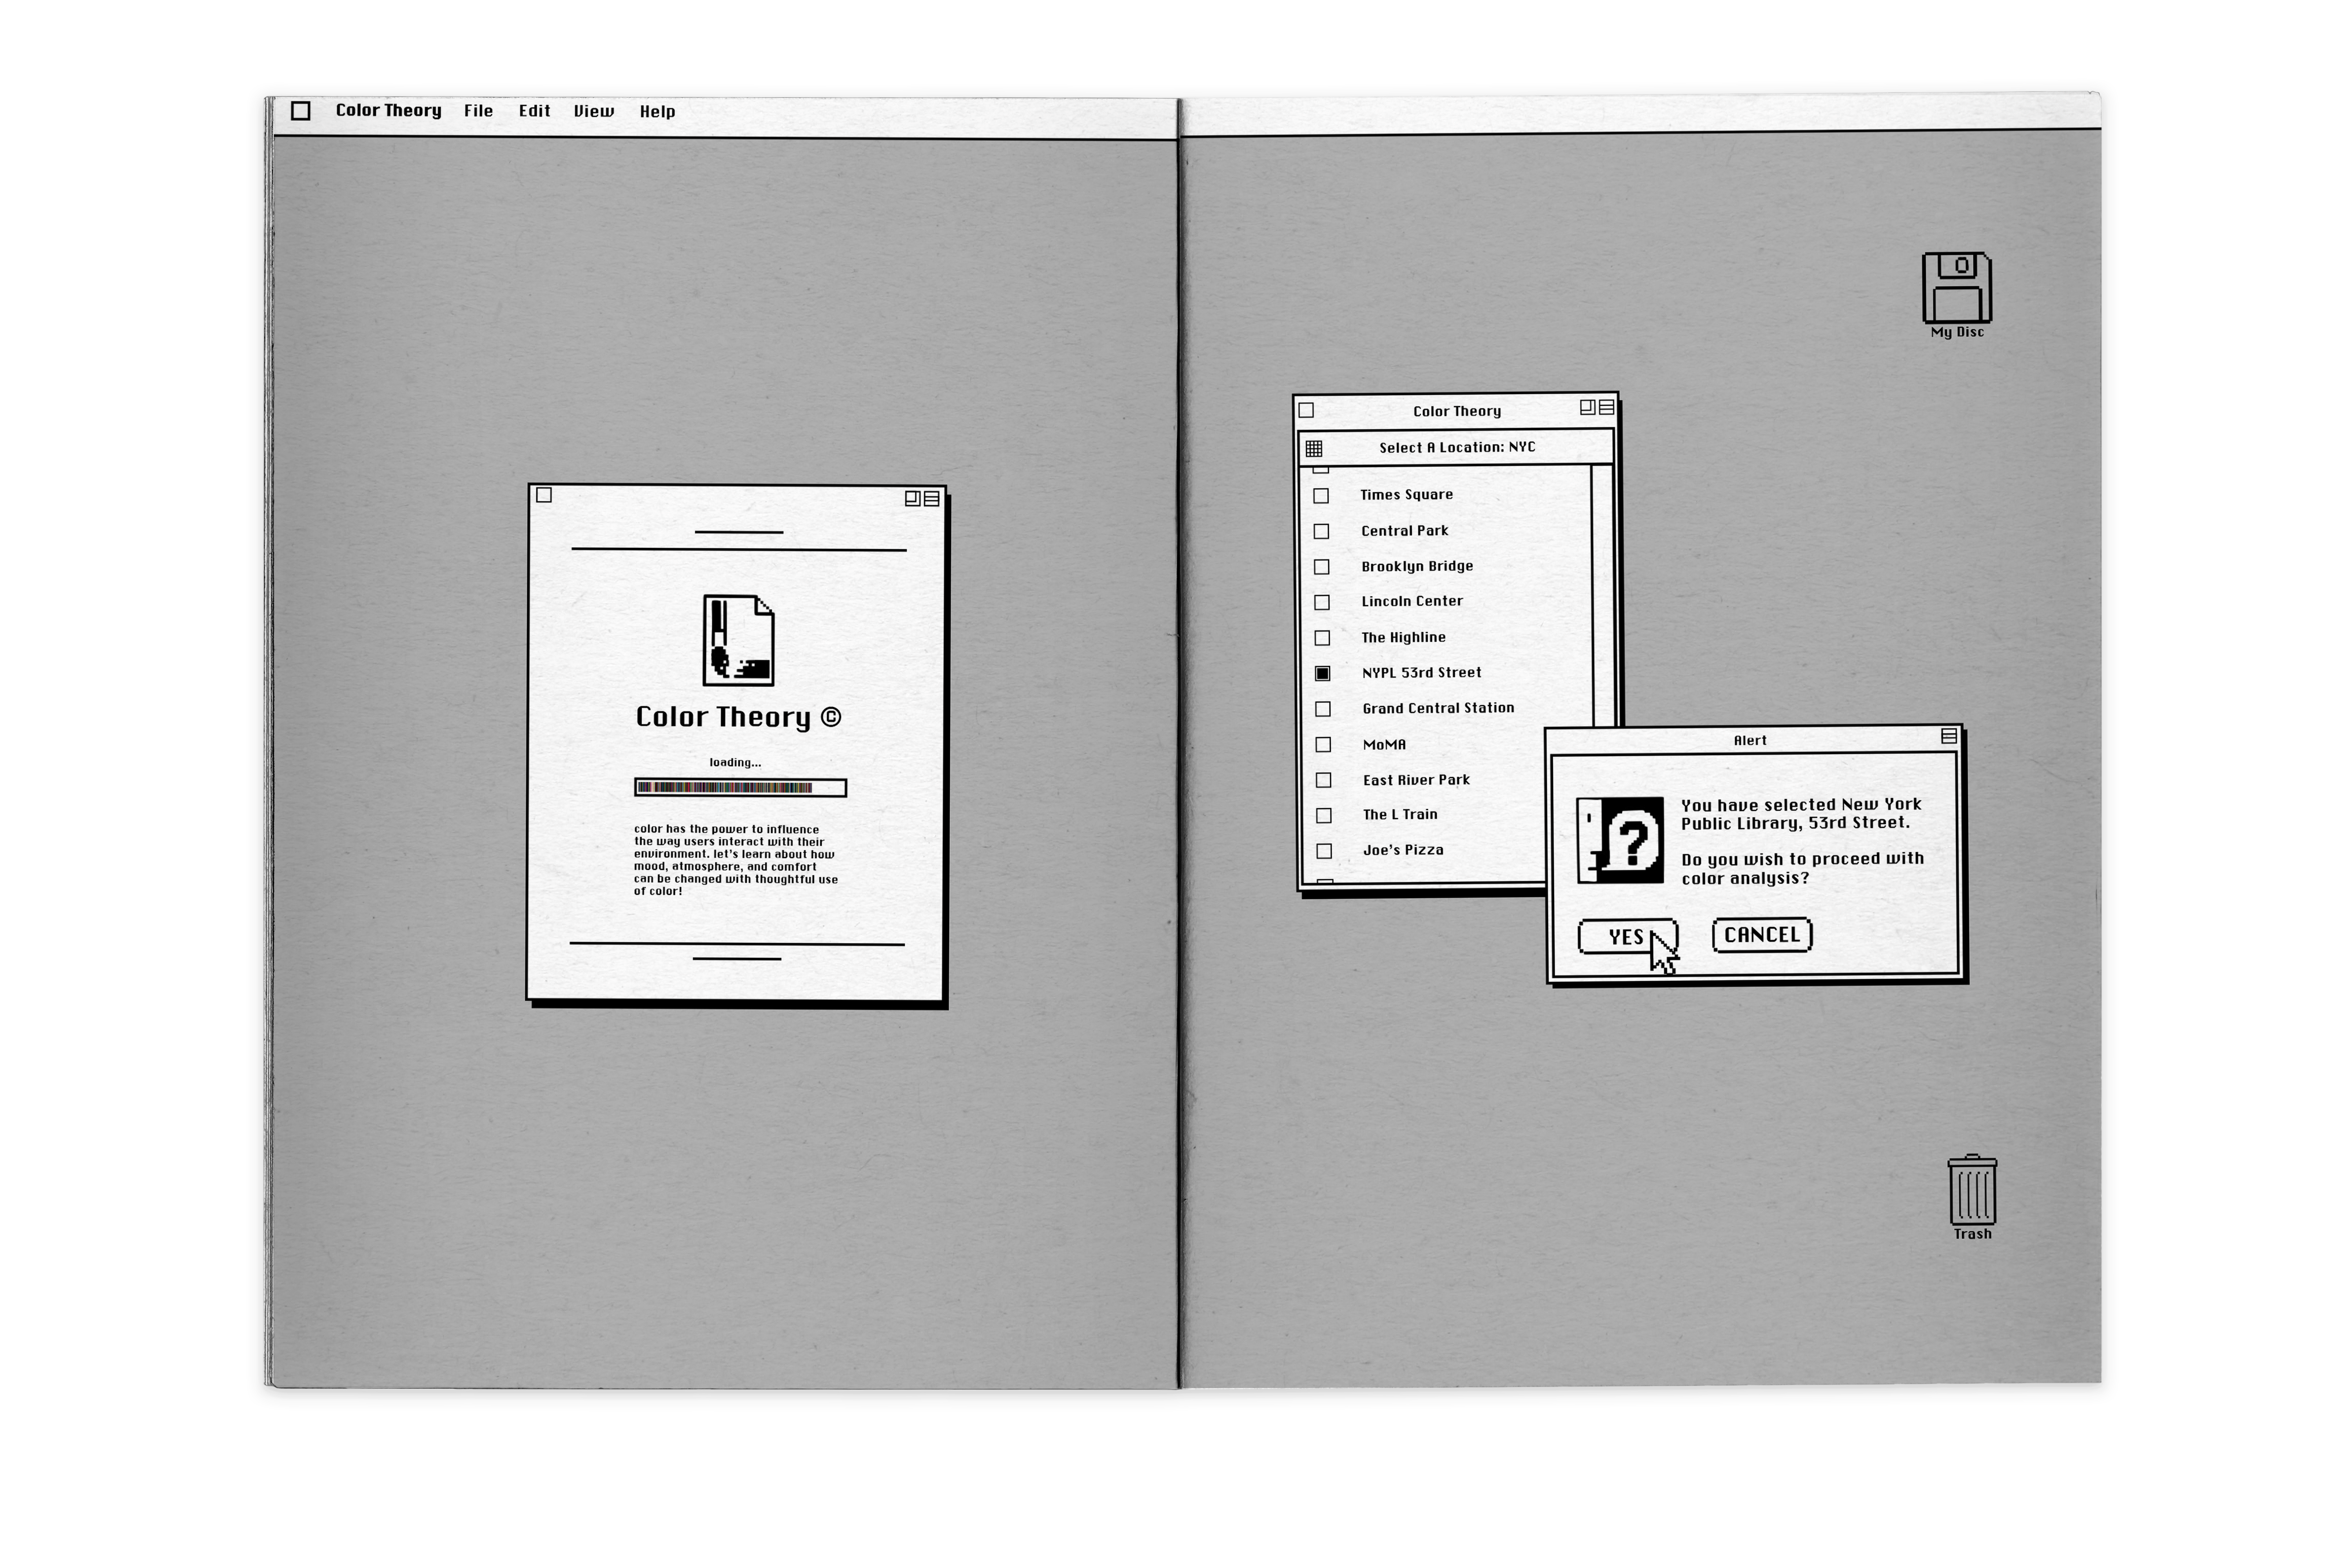2352x1568 pixels.
Task: Click the Central Park label
Action: pos(1404,531)
